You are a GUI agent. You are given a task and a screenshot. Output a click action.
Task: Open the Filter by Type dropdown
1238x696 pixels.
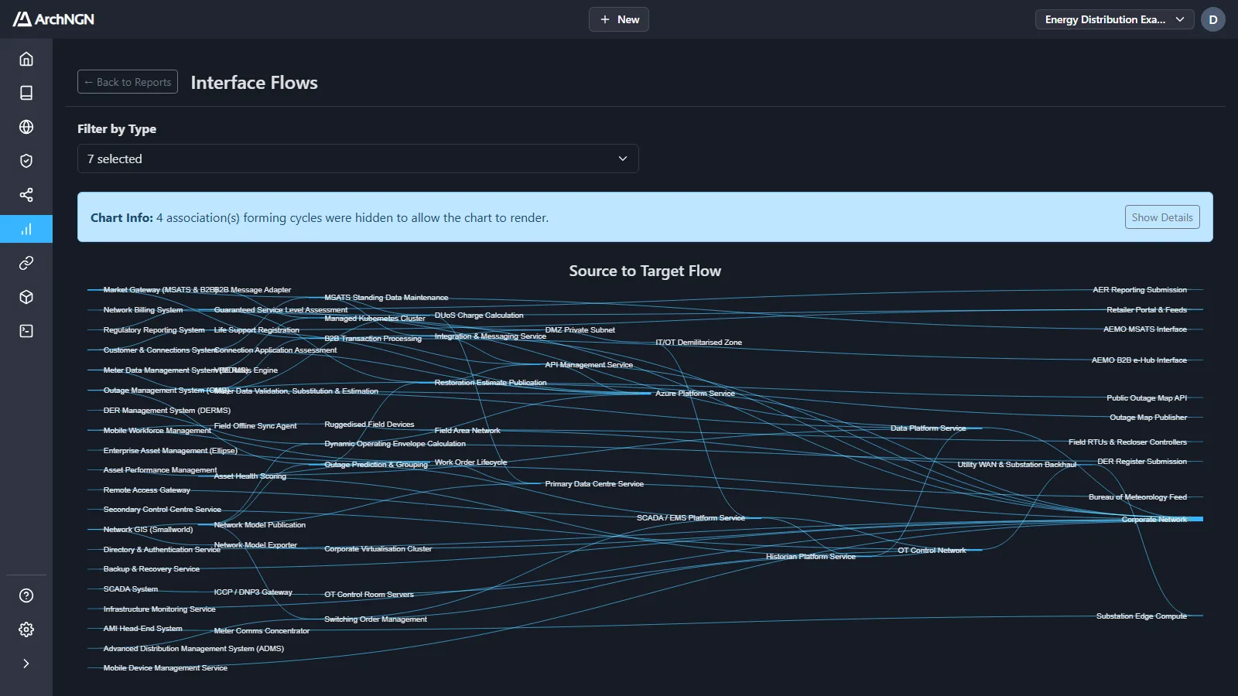(358, 159)
